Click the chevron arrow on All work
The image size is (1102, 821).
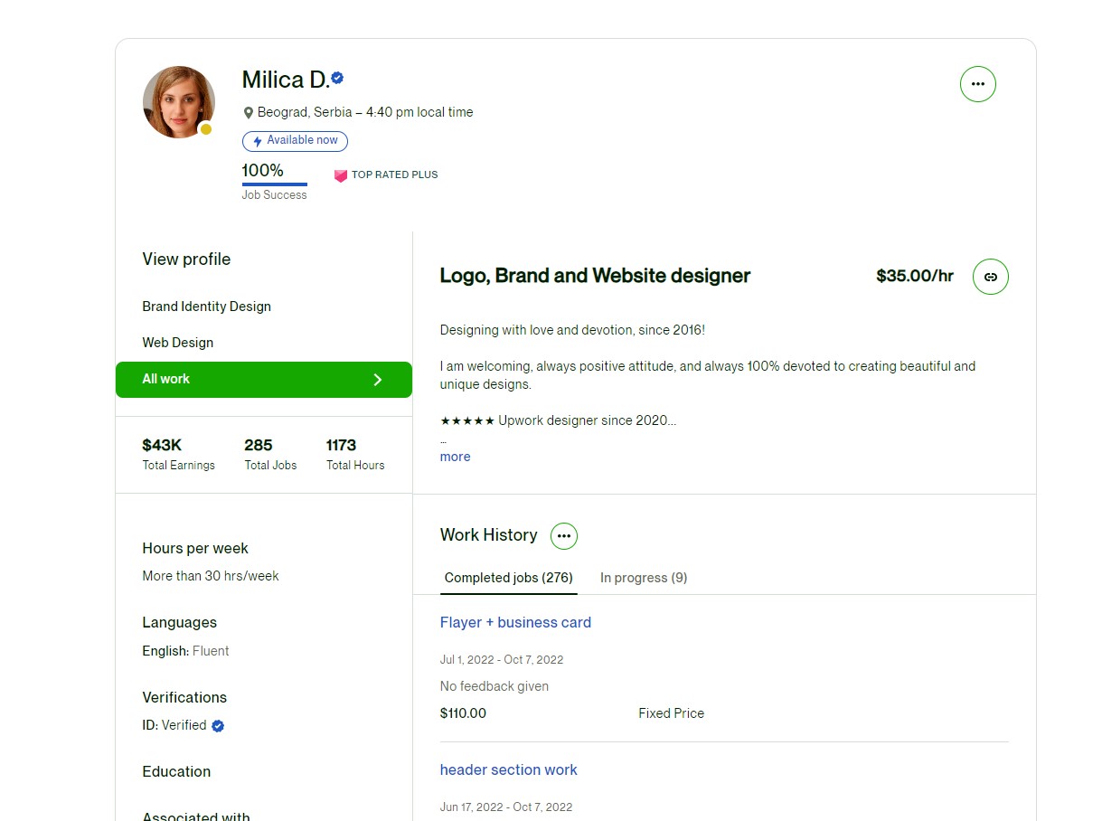(x=378, y=380)
